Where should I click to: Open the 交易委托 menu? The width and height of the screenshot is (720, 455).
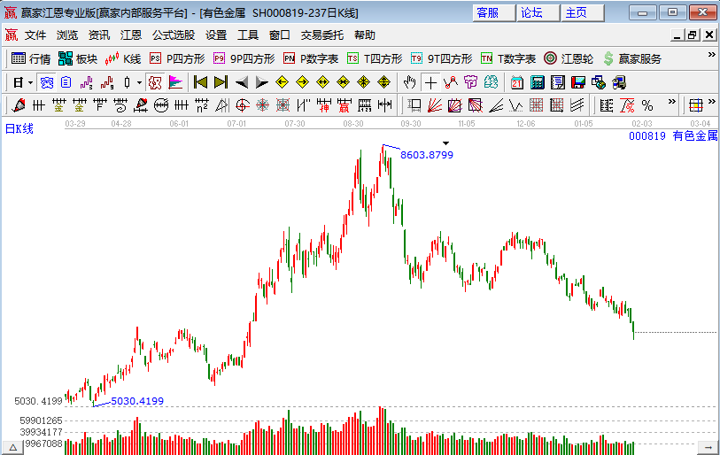[x=321, y=35]
